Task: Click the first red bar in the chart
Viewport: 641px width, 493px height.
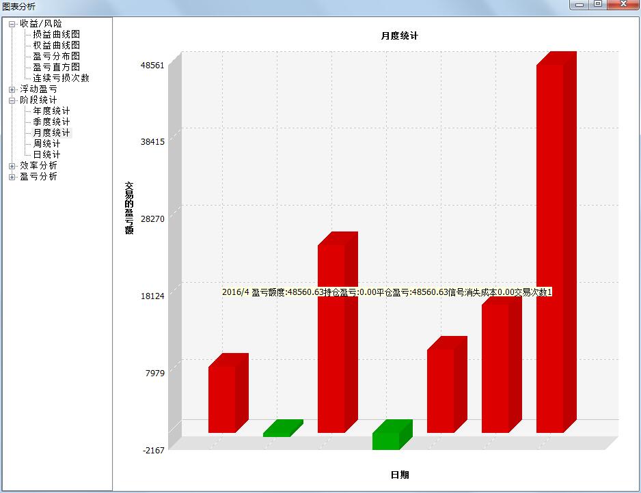Action: 228,393
